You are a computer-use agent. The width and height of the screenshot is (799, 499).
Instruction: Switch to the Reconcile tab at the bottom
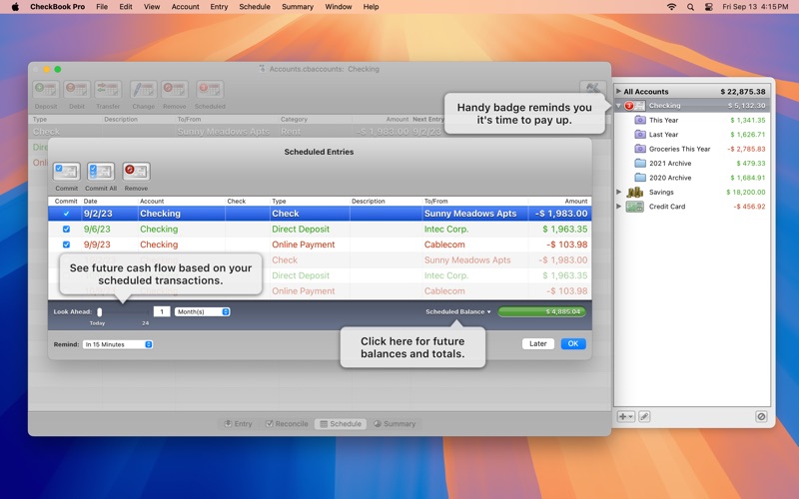point(287,423)
